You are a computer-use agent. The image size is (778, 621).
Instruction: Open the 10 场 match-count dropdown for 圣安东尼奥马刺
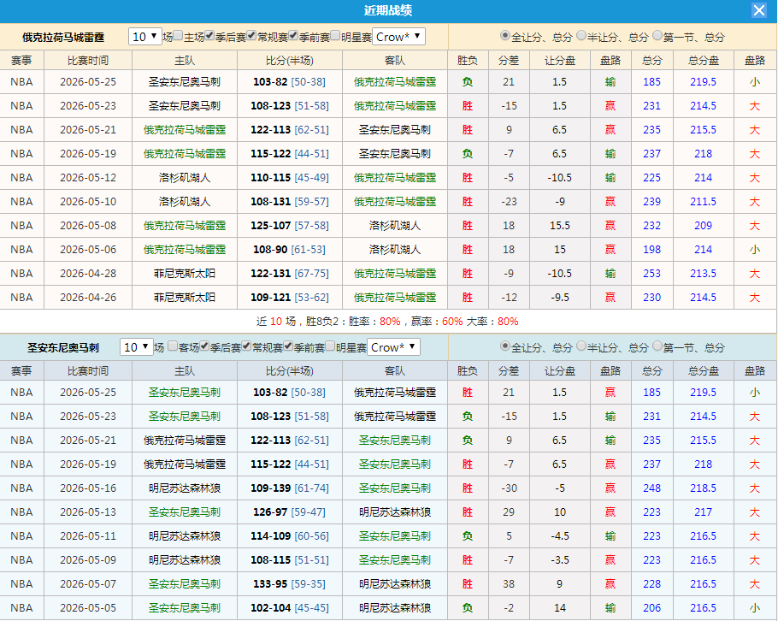click(137, 347)
